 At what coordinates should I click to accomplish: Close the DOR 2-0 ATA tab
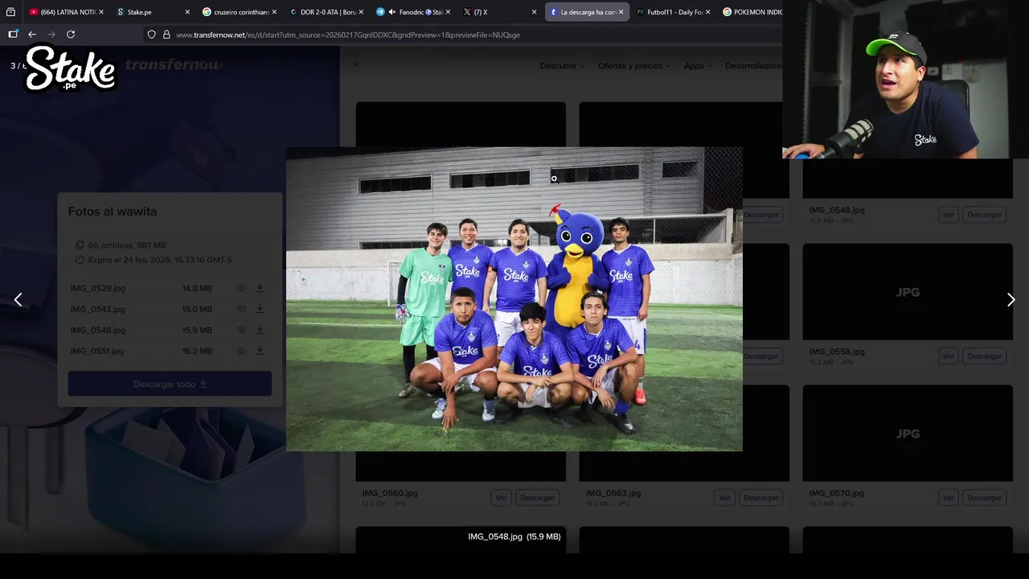(x=361, y=12)
